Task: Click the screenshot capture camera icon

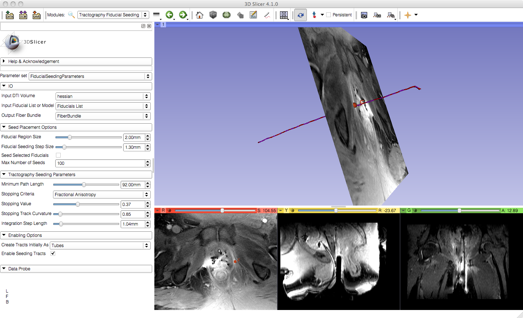Action: click(x=364, y=15)
